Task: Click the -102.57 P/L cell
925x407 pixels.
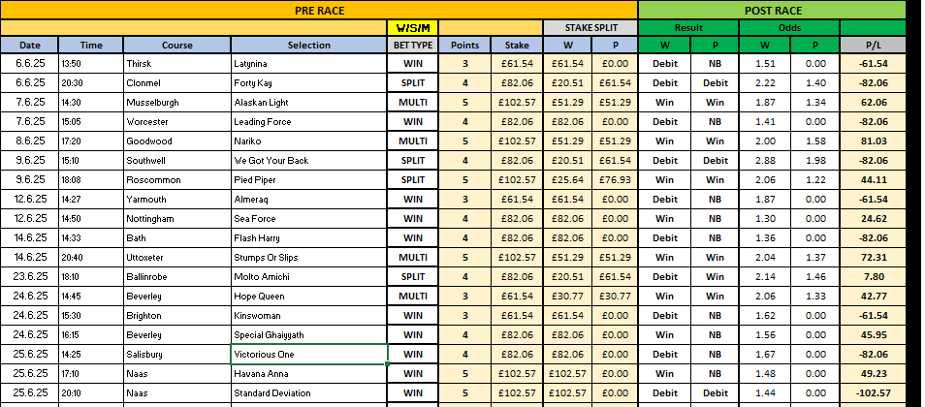Action: coord(873,393)
